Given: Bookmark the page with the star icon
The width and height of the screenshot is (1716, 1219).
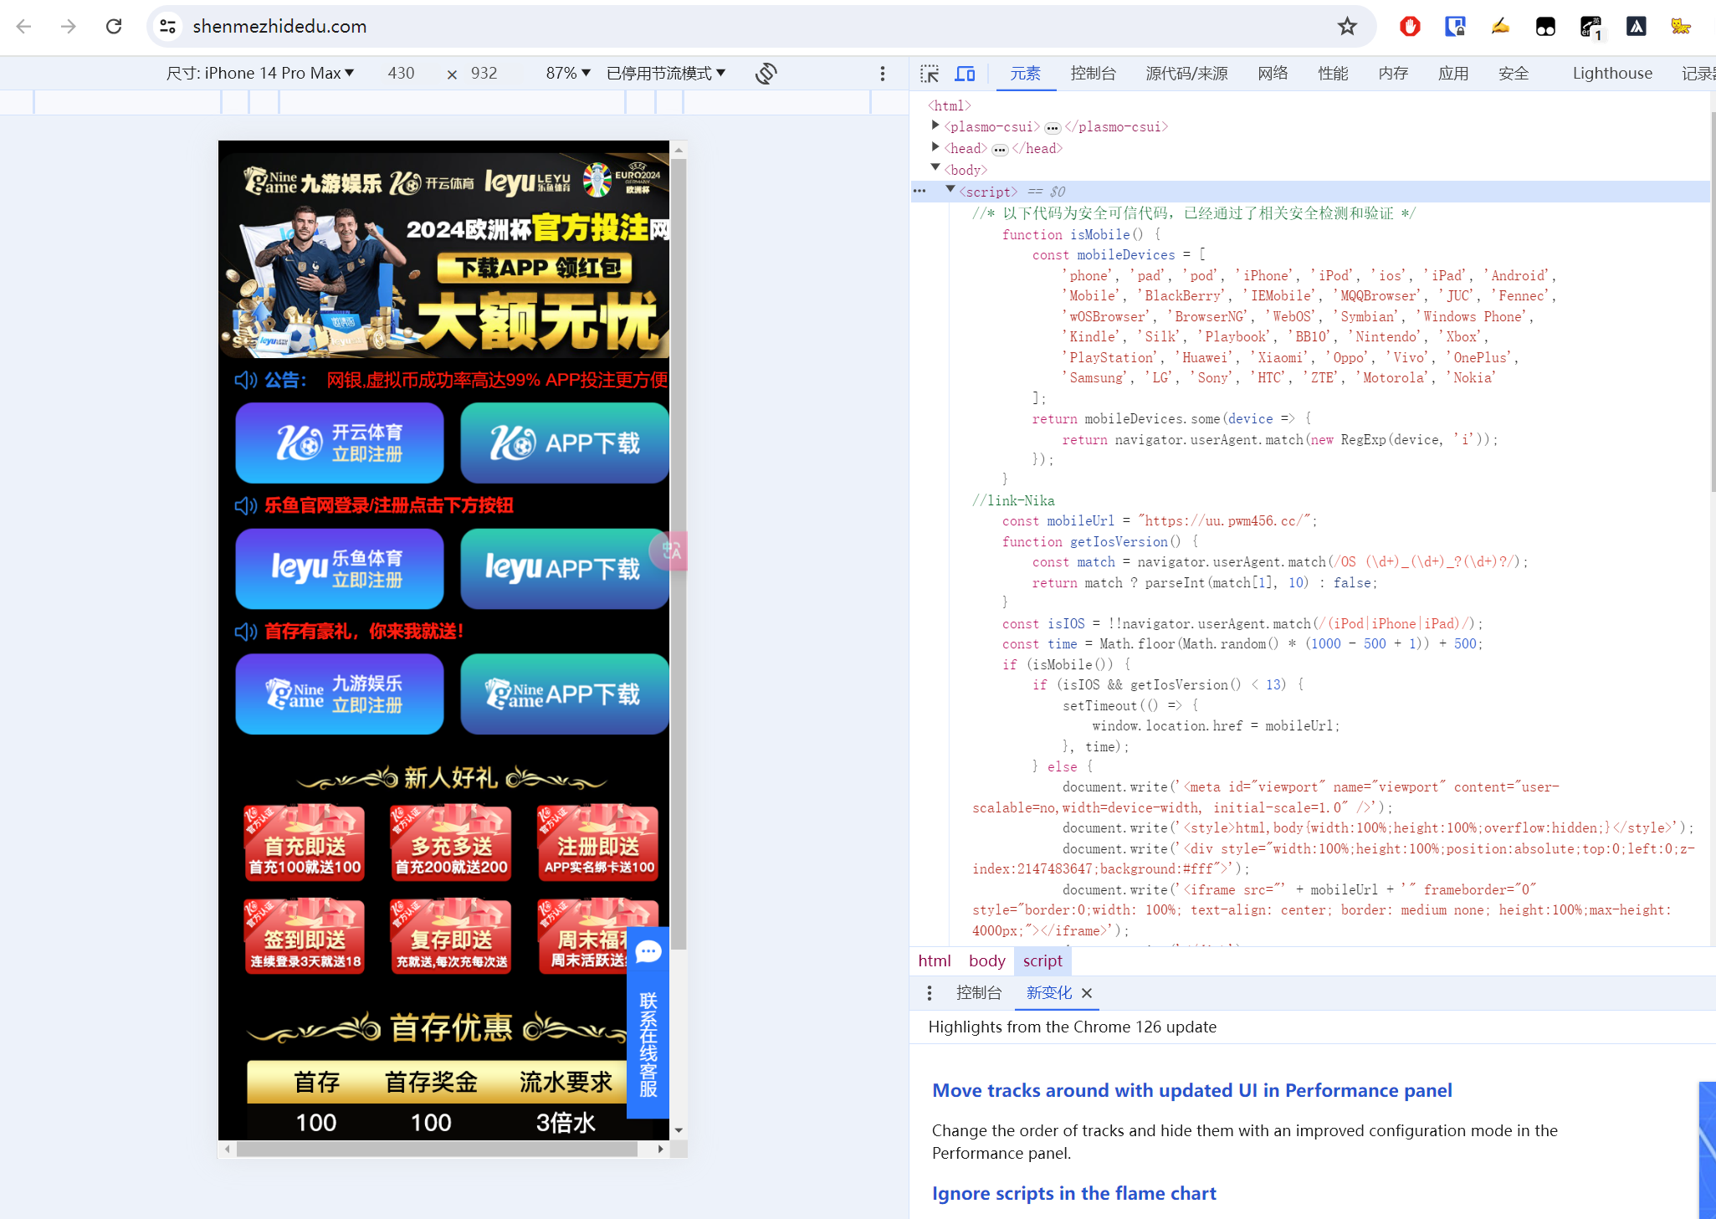Looking at the screenshot, I should tap(1346, 26).
